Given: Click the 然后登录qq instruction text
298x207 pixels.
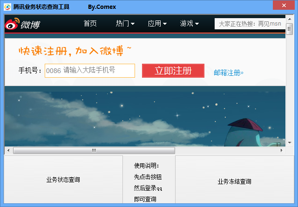Looking at the screenshot, I should coord(148,188).
